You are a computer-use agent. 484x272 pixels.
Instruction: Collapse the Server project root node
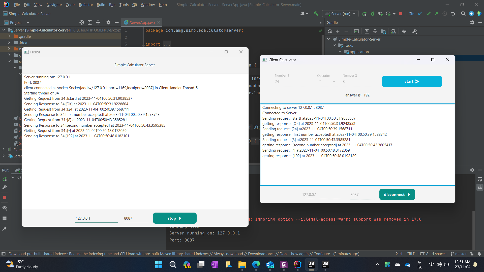pos(4,30)
